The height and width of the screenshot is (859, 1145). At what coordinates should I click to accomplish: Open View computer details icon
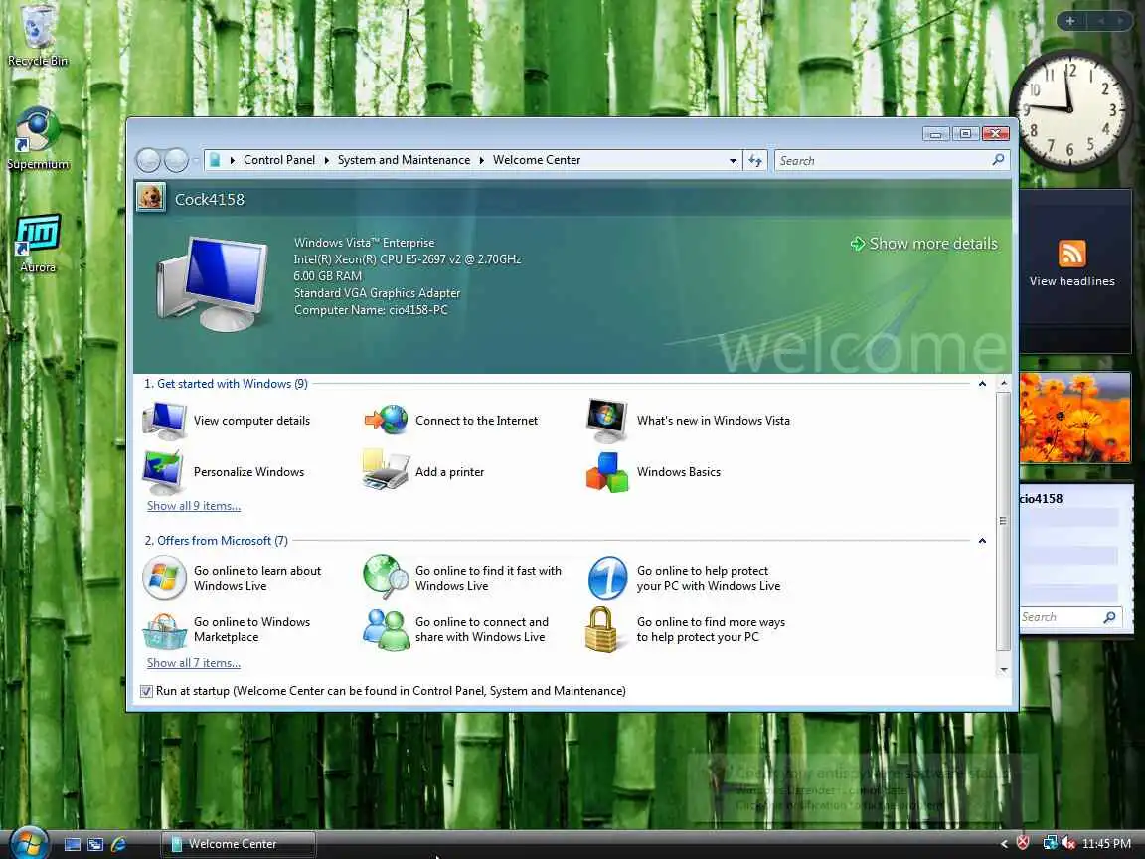click(x=164, y=421)
